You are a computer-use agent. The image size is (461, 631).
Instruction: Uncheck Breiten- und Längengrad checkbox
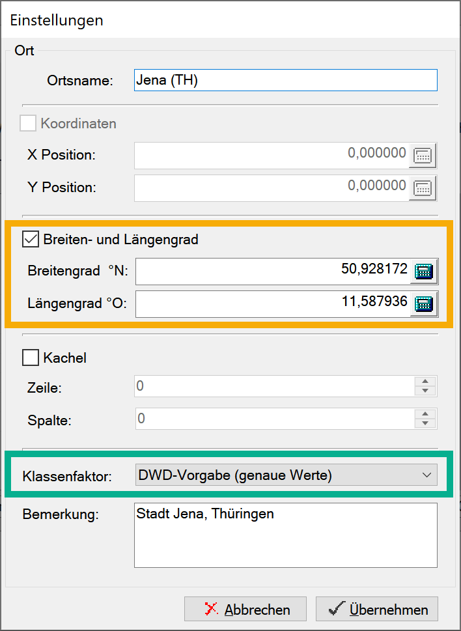pyautogui.click(x=31, y=240)
